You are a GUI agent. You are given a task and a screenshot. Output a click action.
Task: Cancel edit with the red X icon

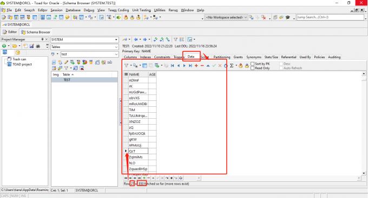220,65
